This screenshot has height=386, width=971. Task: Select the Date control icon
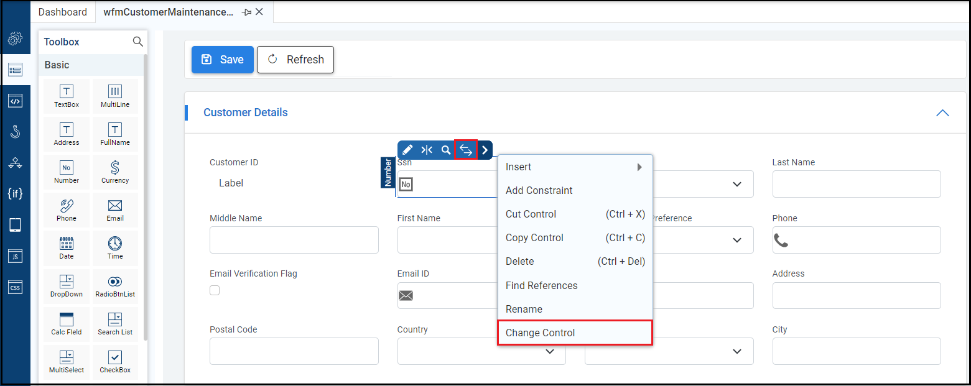tap(66, 247)
